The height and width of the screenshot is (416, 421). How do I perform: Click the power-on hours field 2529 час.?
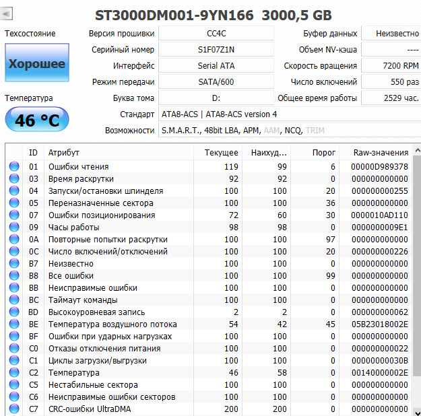391,98
